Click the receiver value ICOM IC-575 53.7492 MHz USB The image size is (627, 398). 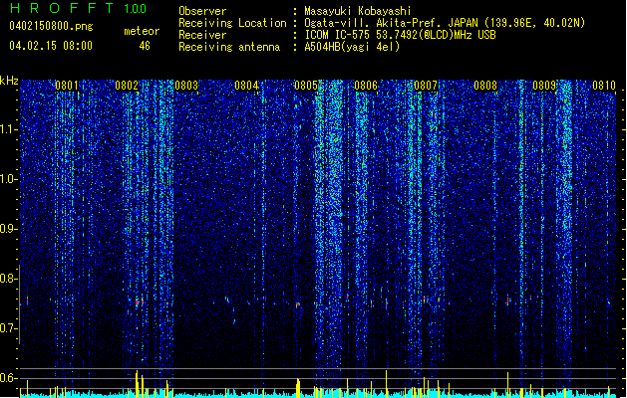(401, 35)
